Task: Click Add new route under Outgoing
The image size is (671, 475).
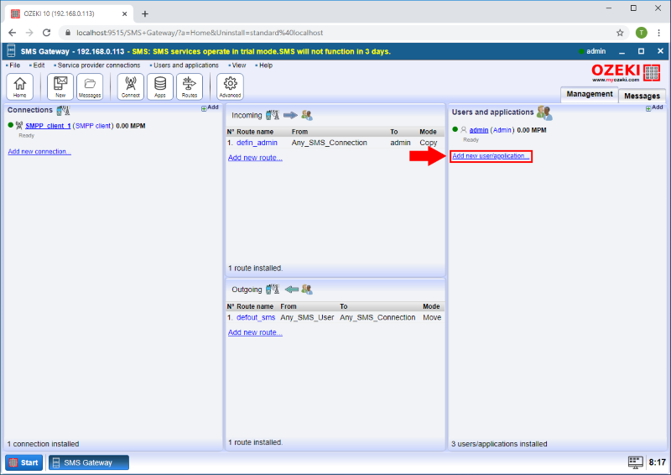Action: 255,332
